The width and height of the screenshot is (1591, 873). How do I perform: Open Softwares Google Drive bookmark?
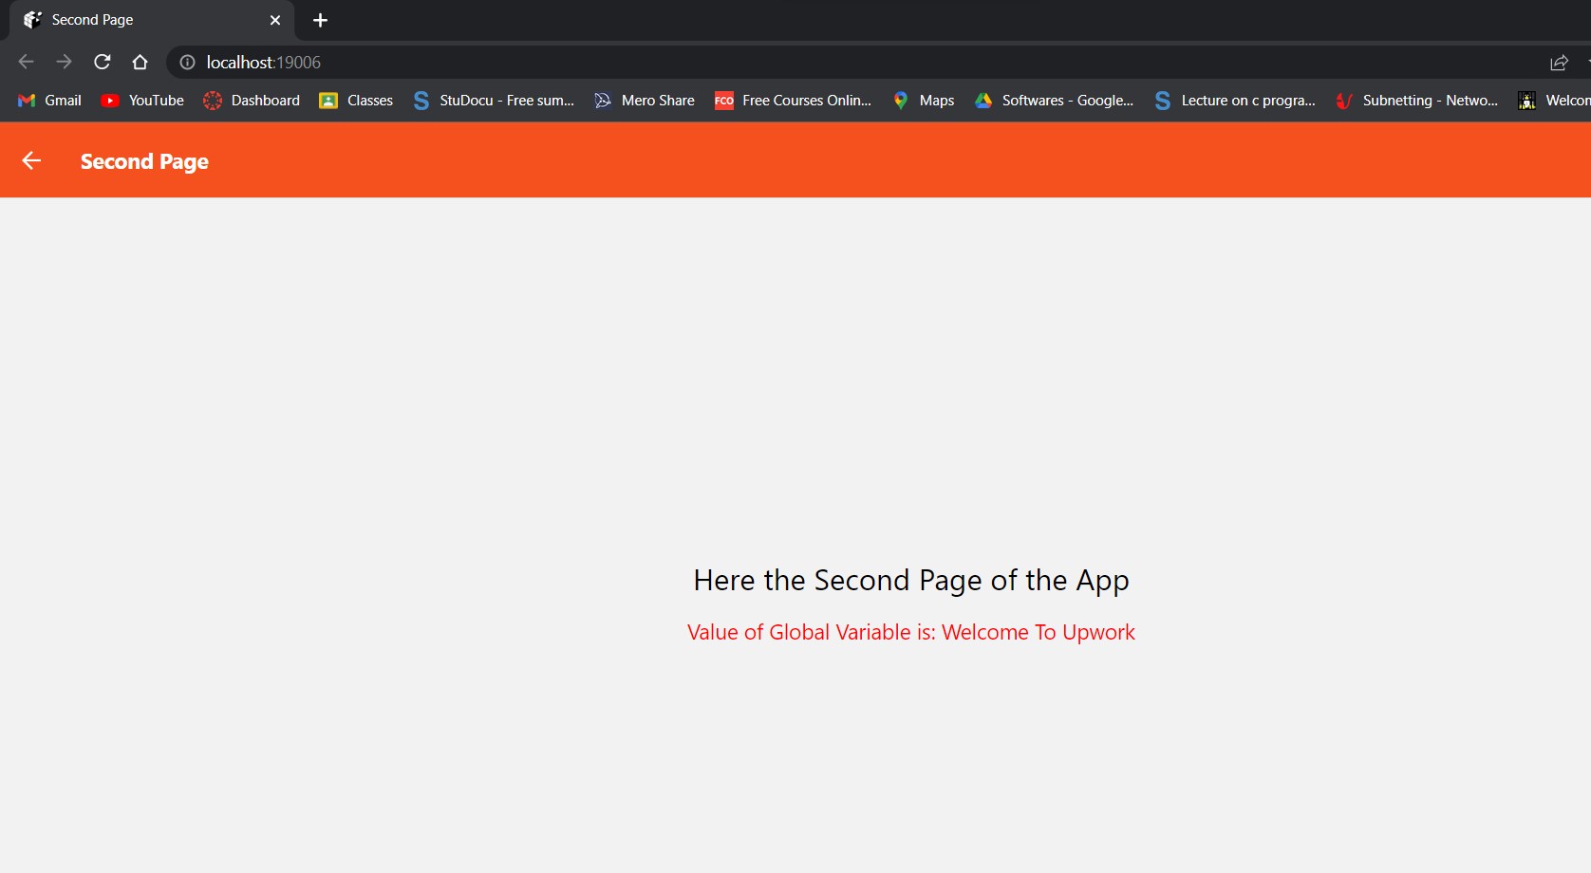pyautogui.click(x=1055, y=101)
